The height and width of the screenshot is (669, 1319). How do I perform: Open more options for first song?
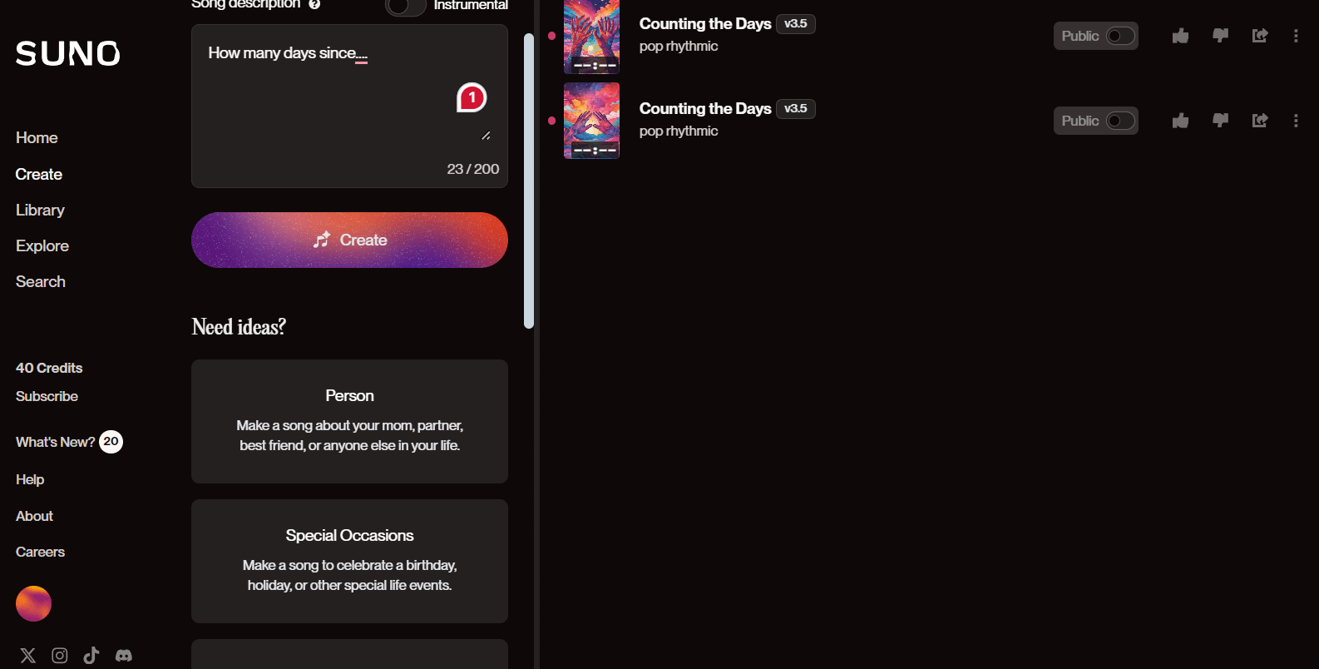coord(1296,36)
